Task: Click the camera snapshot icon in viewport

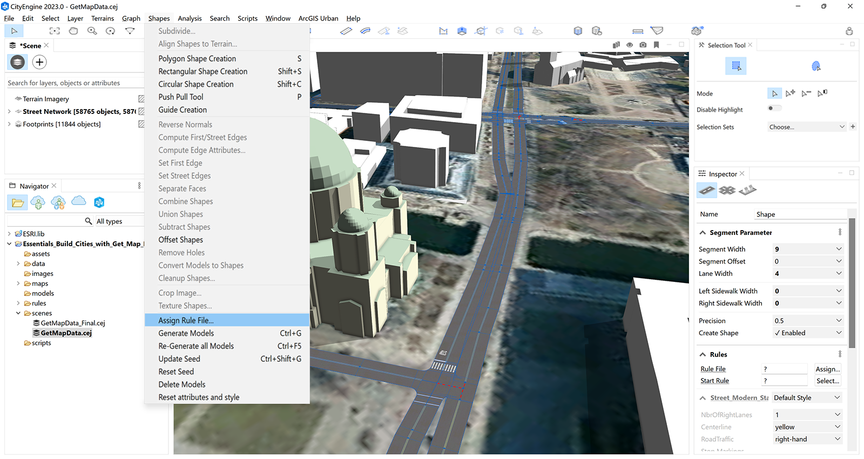Action: point(643,45)
